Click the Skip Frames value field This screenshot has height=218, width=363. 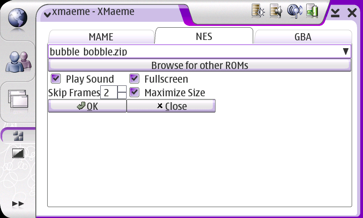click(109, 93)
